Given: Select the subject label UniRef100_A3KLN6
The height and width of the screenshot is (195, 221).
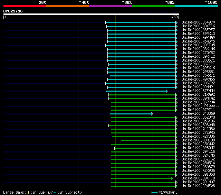Looking at the screenshot, I should 198,49.
